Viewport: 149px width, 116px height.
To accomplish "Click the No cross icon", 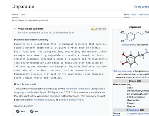I will tap(32, 111).
